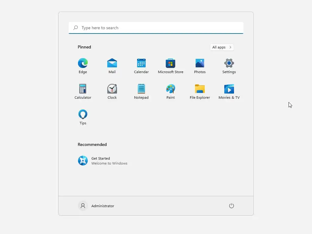312x234 pixels.
Task: Click the power button icon
Action: click(x=232, y=206)
